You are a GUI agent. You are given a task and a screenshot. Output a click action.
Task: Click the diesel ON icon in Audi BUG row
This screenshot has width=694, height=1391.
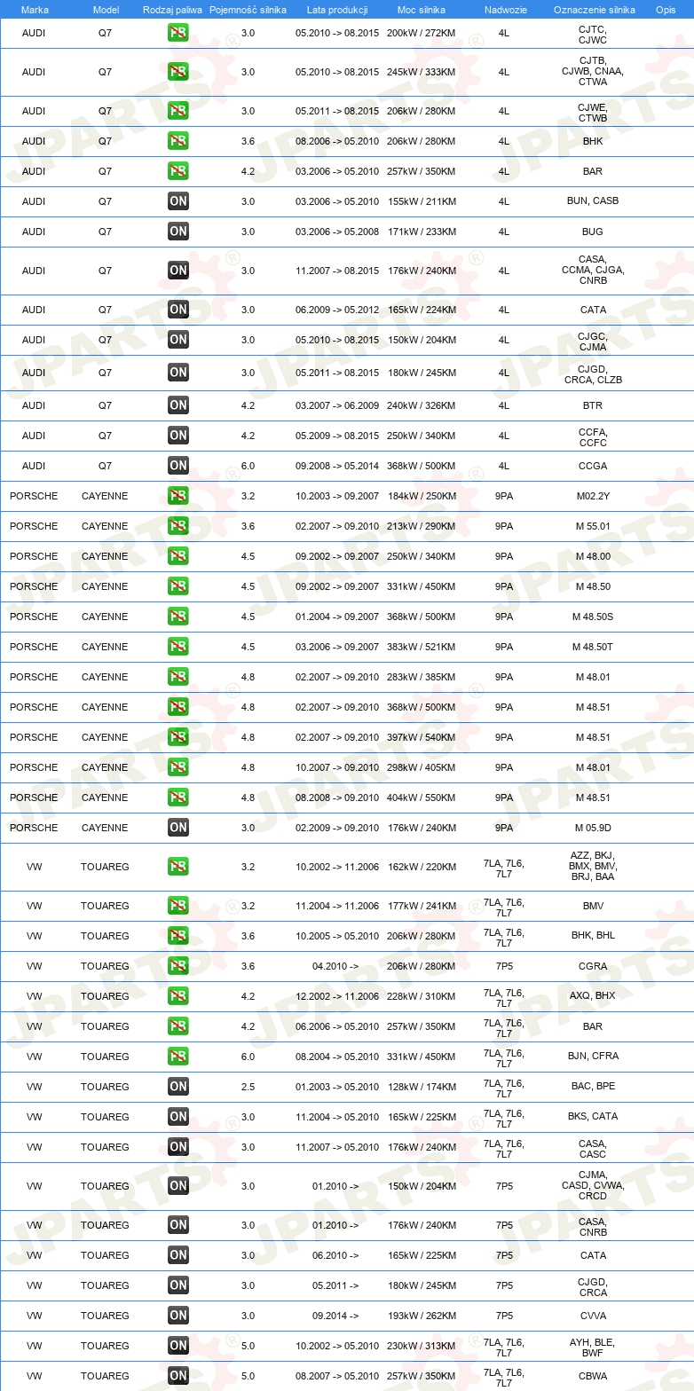[178, 232]
